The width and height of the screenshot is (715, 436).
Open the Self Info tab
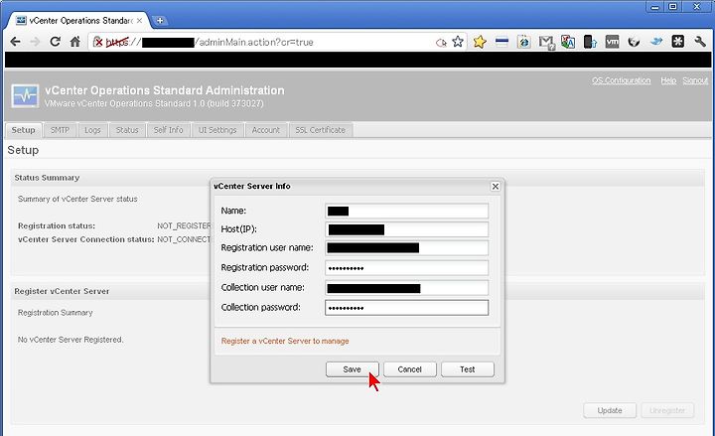click(x=168, y=130)
